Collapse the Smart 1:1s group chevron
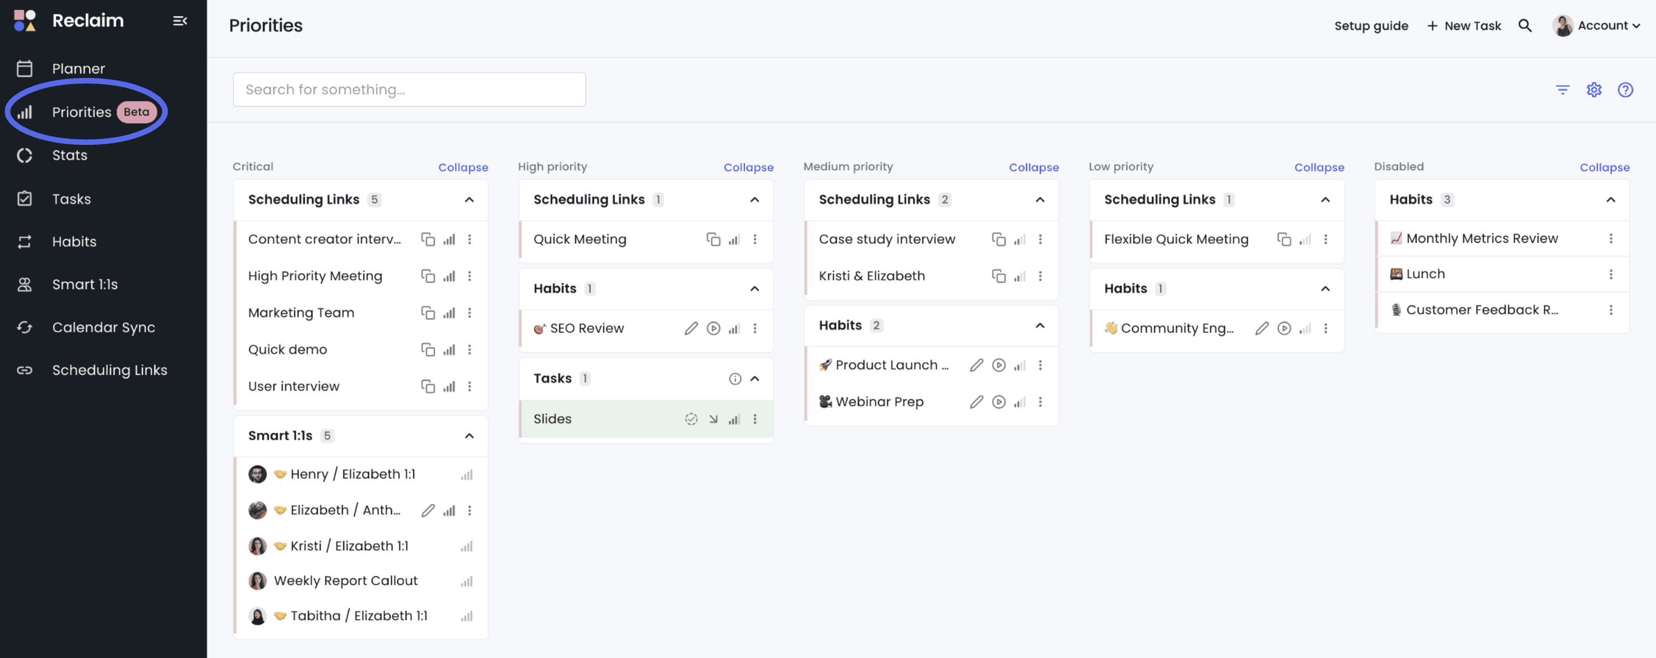 coord(469,436)
